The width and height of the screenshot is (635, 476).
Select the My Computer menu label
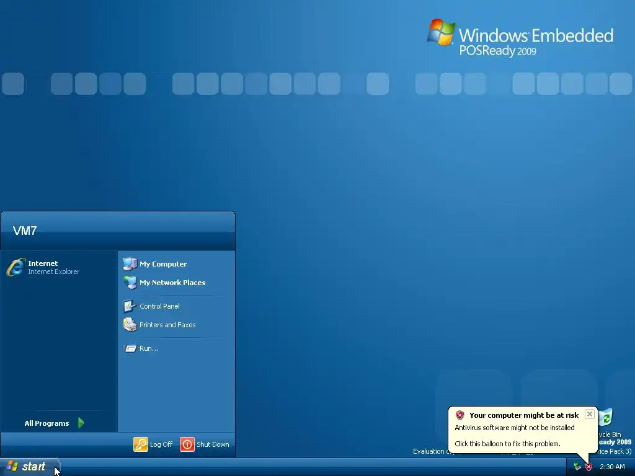(163, 264)
